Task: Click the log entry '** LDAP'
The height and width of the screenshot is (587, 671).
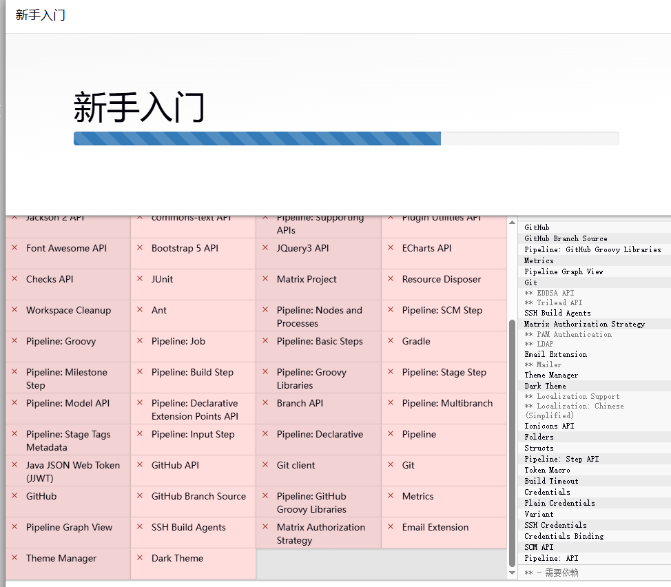Action: 539,344
